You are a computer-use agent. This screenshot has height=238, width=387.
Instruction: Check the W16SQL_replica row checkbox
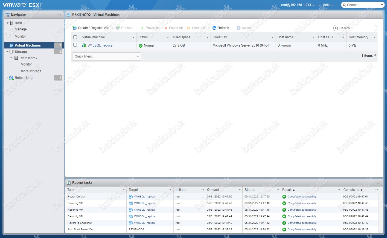coord(75,45)
